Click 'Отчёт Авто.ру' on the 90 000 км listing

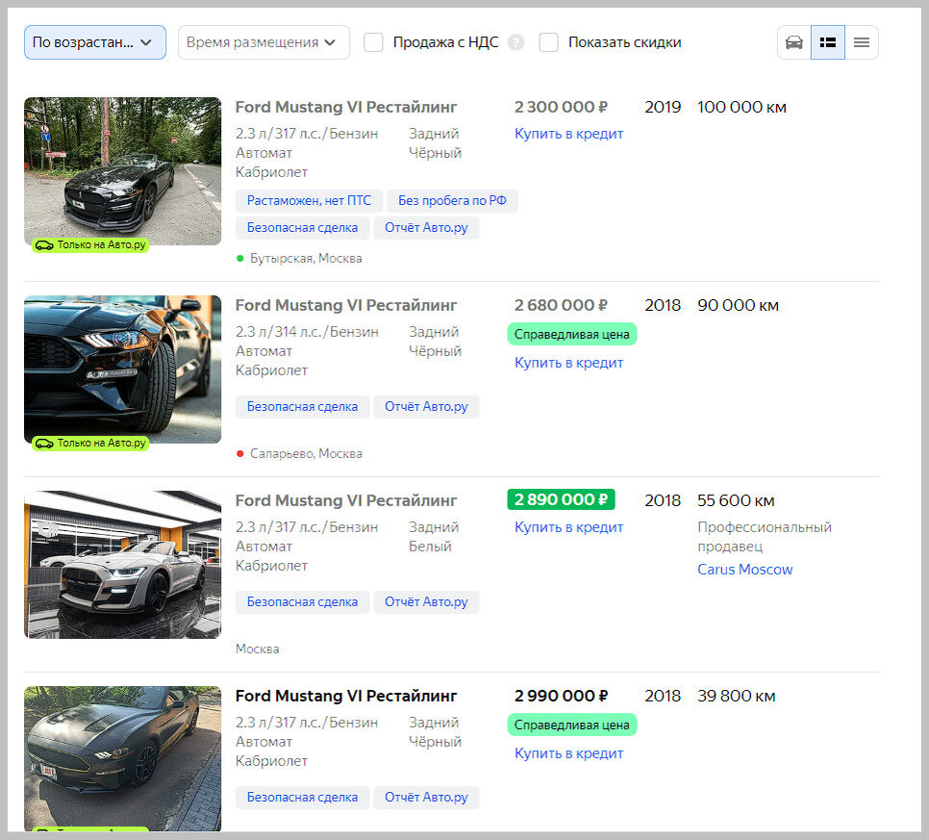coord(426,407)
